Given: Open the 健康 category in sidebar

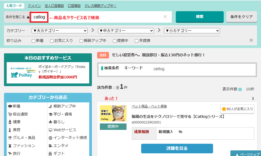Looking at the screenshot, I should click(x=17, y=122).
